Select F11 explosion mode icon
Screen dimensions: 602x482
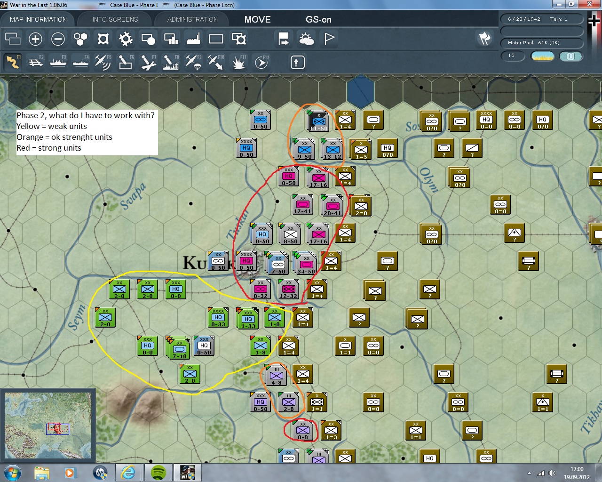238,62
